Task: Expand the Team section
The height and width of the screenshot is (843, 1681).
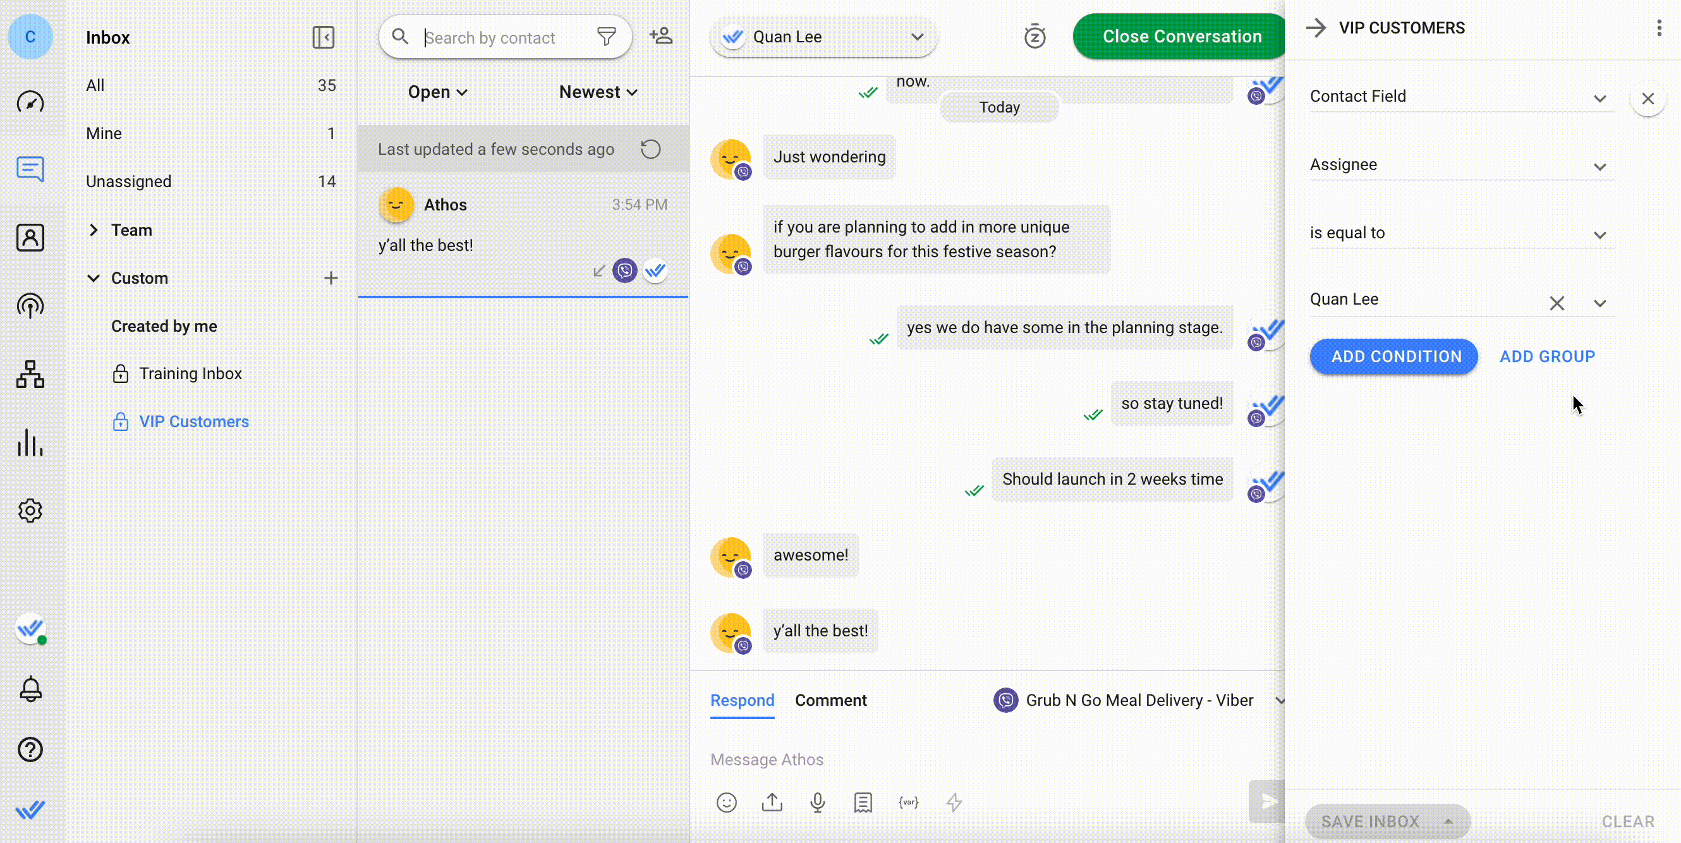Action: (x=94, y=229)
